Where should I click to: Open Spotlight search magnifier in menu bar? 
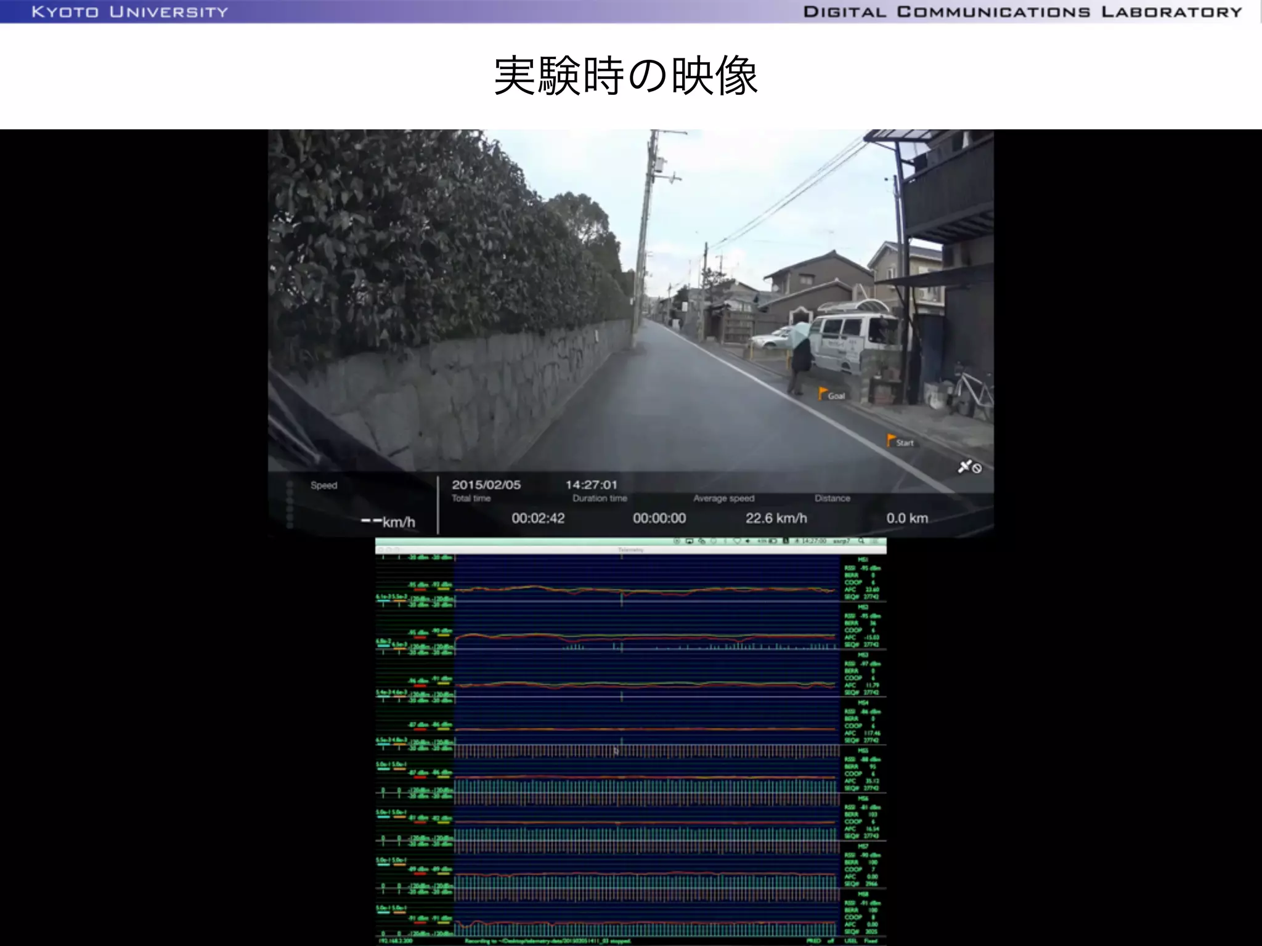[861, 541]
